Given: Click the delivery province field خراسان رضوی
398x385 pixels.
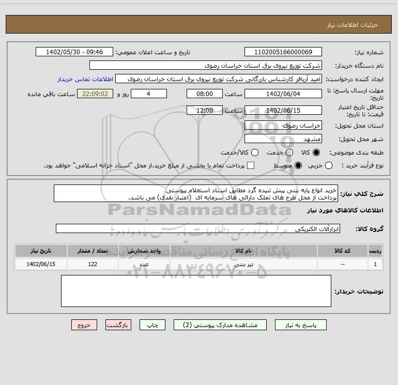Looking at the screenshot, I should pyautogui.click(x=283, y=125).
